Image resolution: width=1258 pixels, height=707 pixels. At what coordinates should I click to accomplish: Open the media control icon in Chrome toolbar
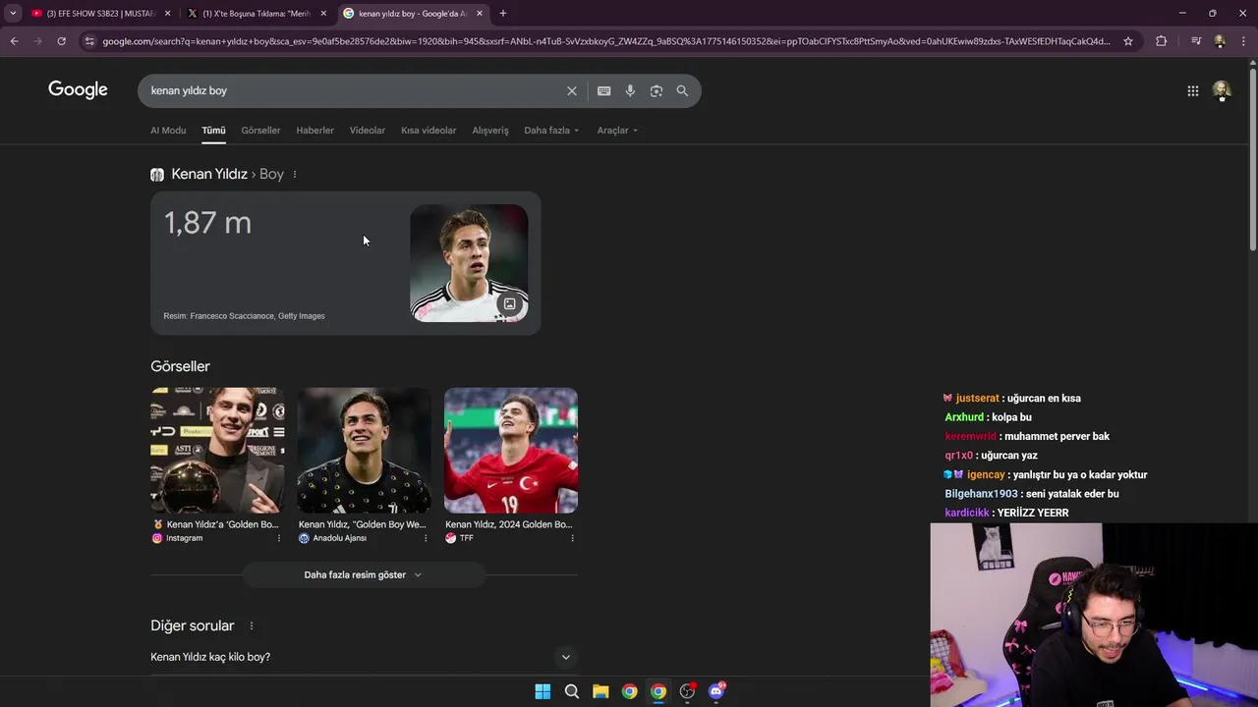pos(1195,41)
